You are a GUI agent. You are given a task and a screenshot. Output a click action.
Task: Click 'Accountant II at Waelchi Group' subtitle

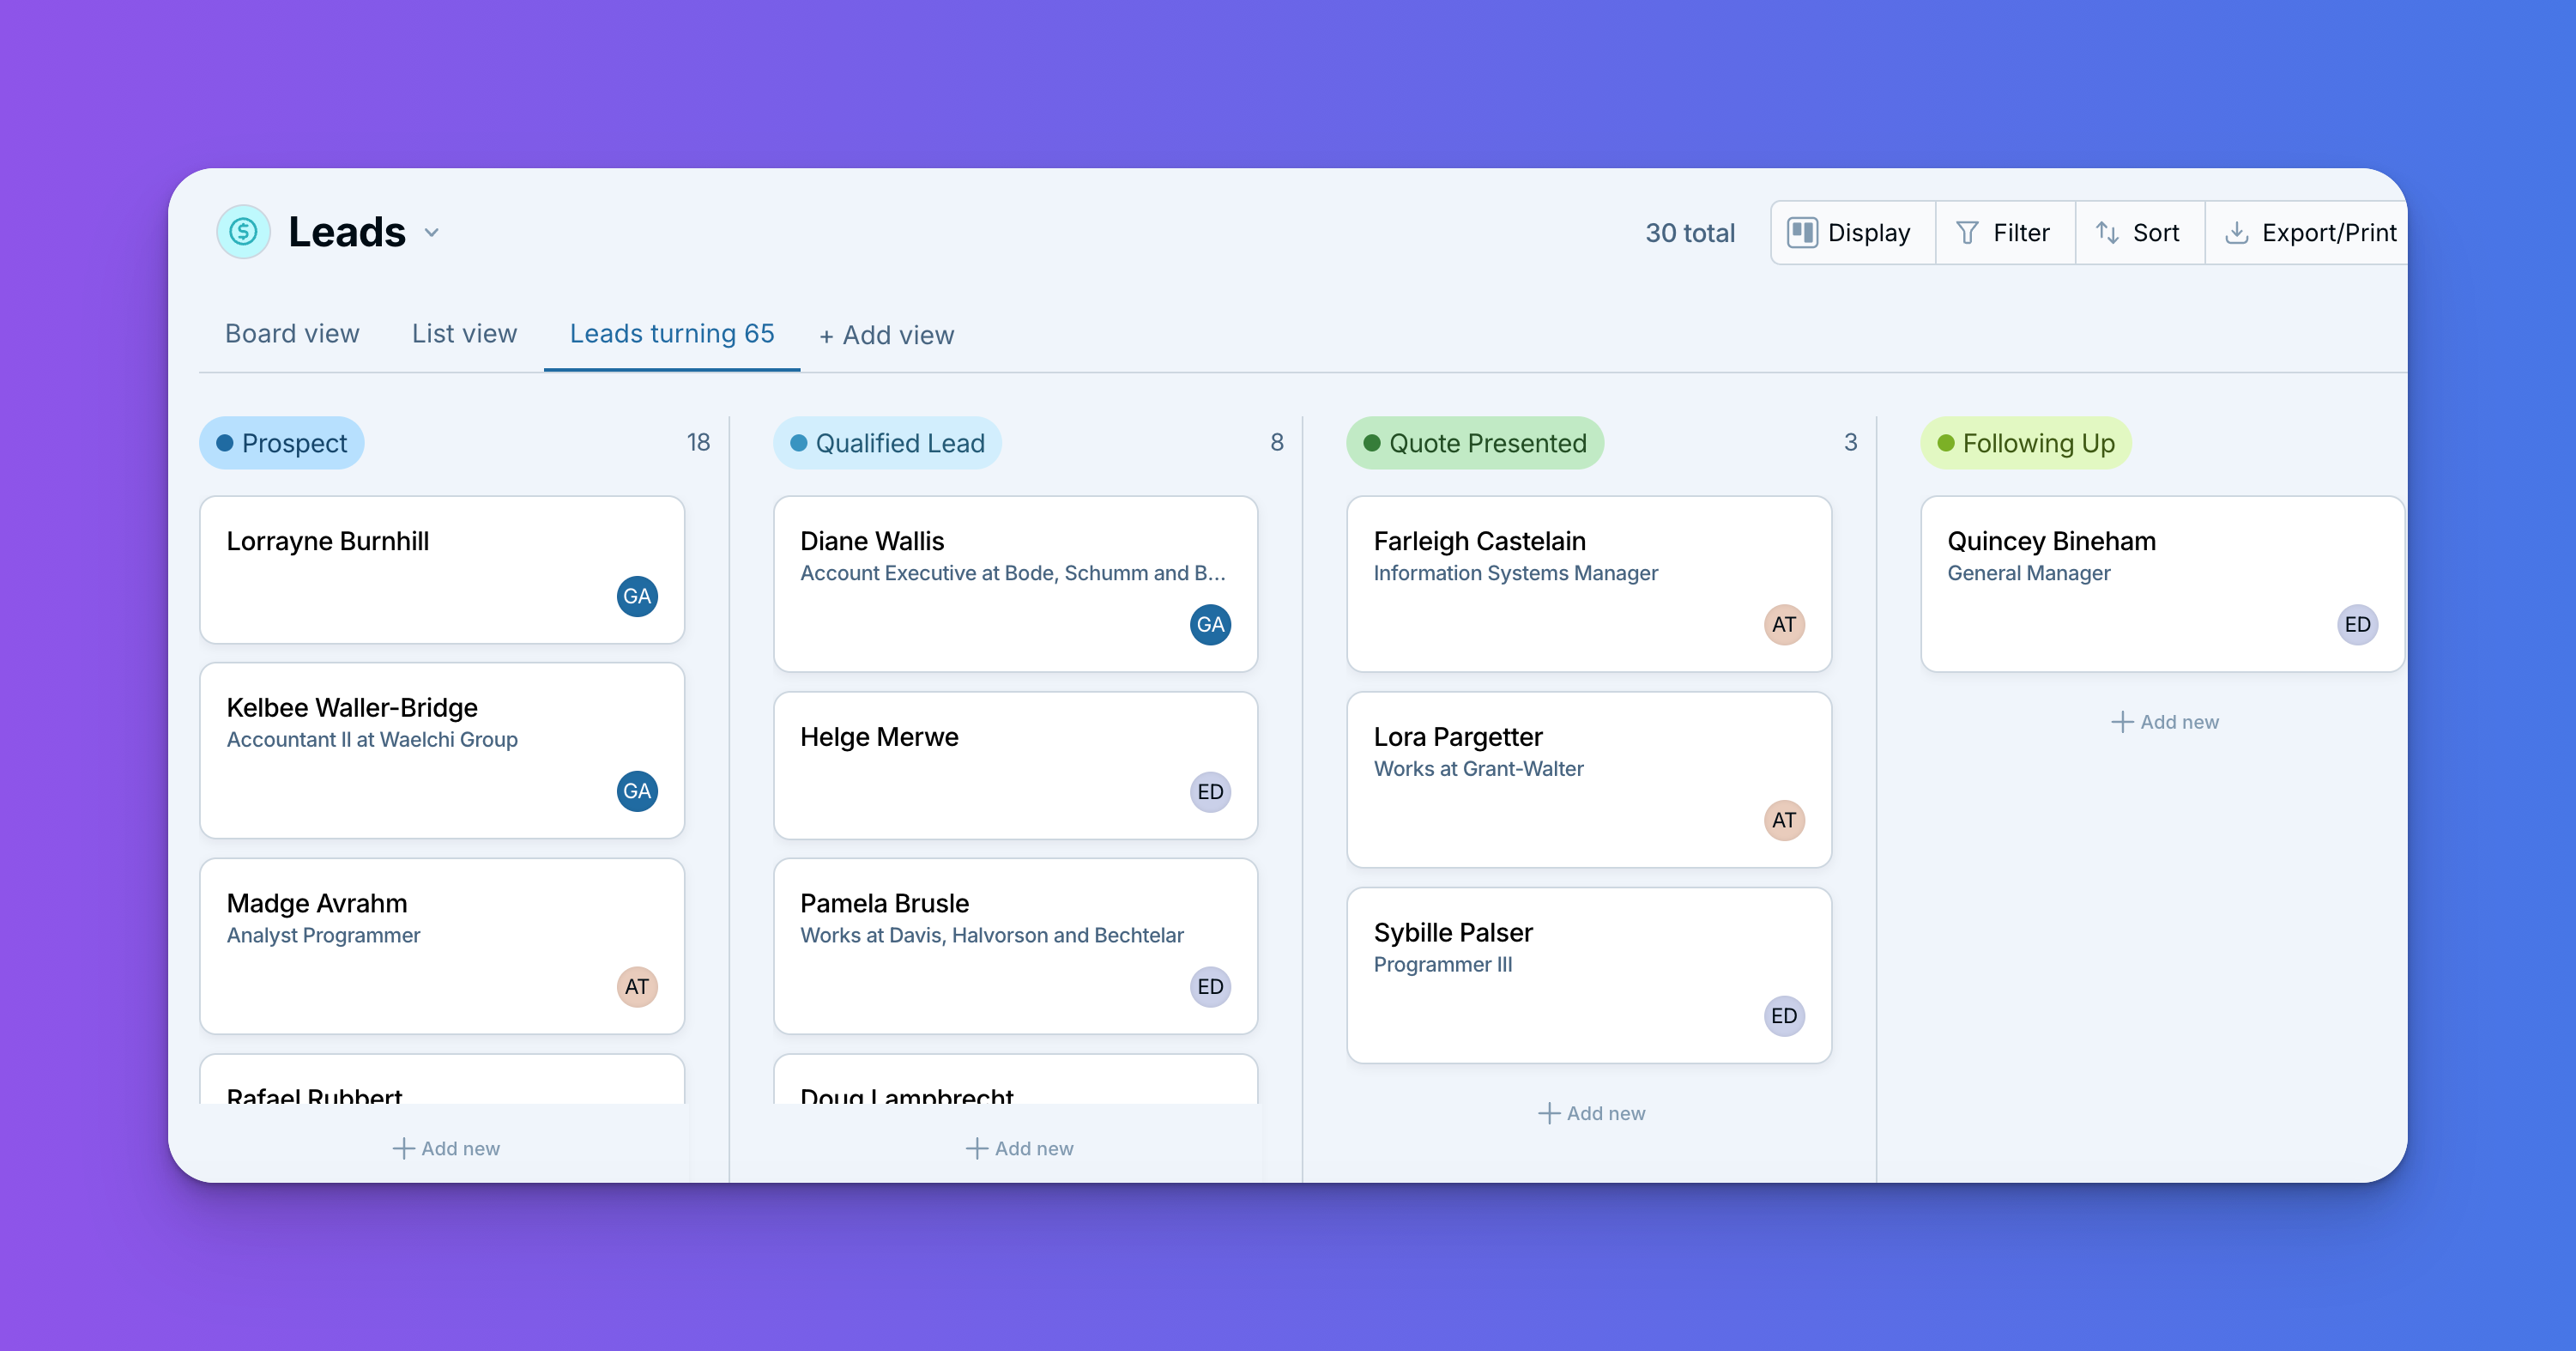tap(372, 740)
